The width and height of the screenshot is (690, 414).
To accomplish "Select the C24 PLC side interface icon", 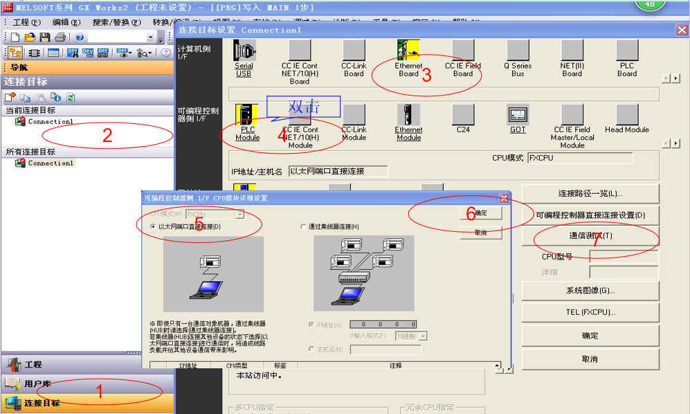I will [x=463, y=119].
